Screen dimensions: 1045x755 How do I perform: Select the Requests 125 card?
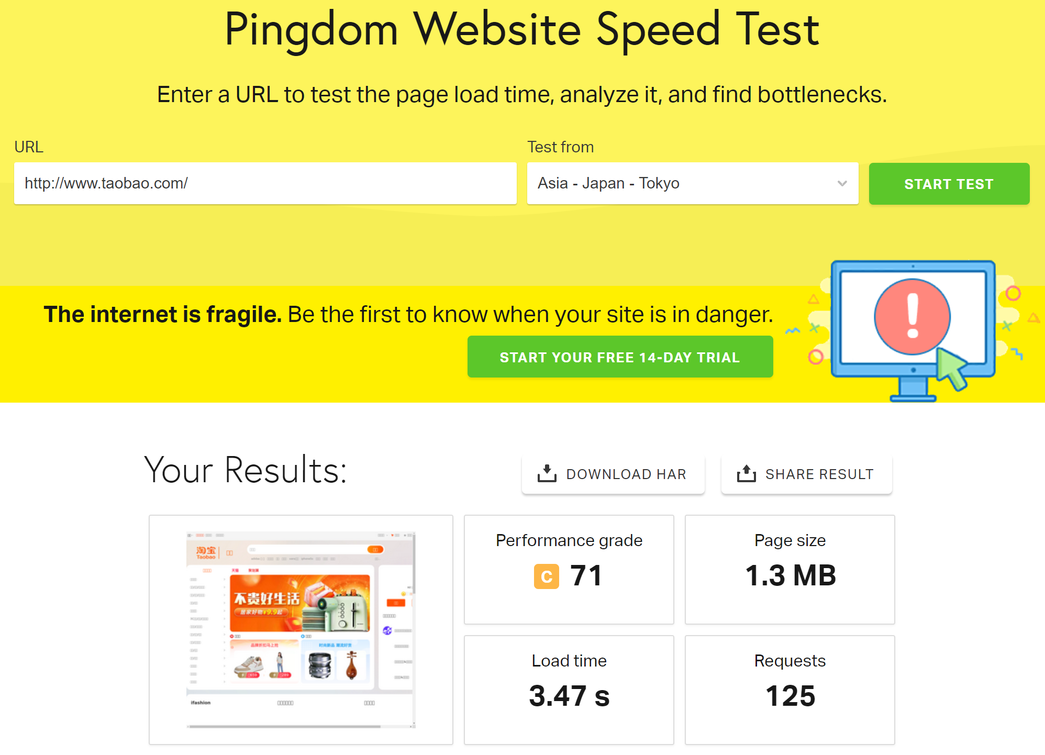coord(790,690)
